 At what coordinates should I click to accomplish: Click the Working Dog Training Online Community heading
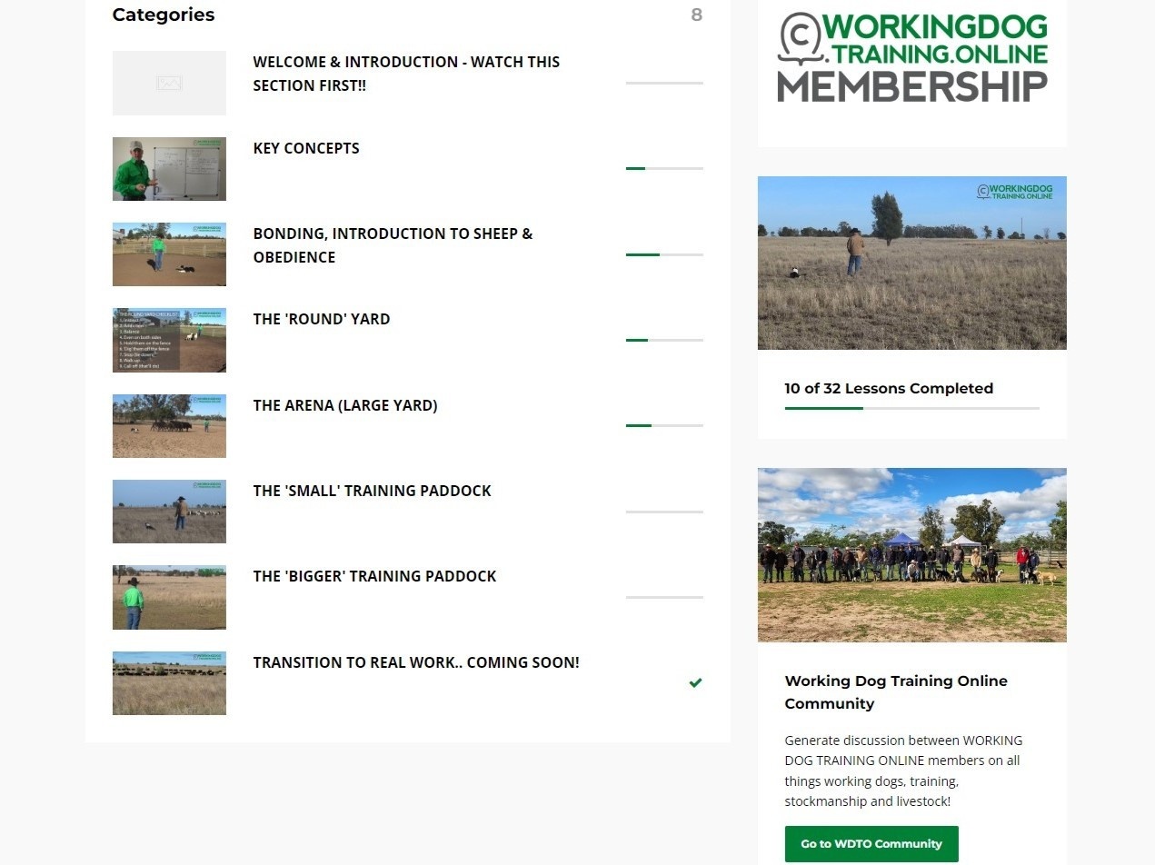click(x=896, y=692)
